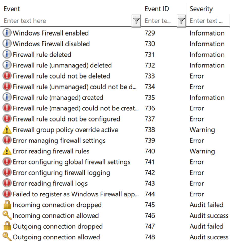Viewport: 231px width, 242px height.
Task: Sort by the Severity column header
Action: click(201, 9)
